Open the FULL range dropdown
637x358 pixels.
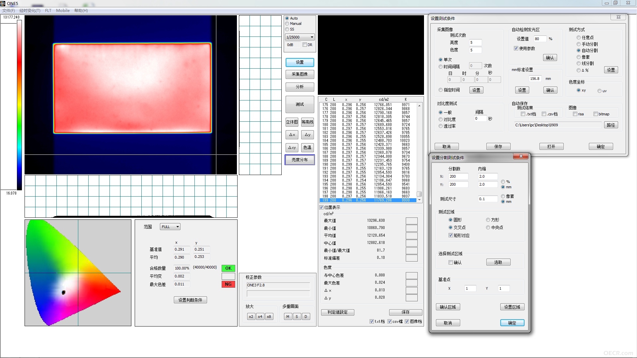[x=170, y=227]
